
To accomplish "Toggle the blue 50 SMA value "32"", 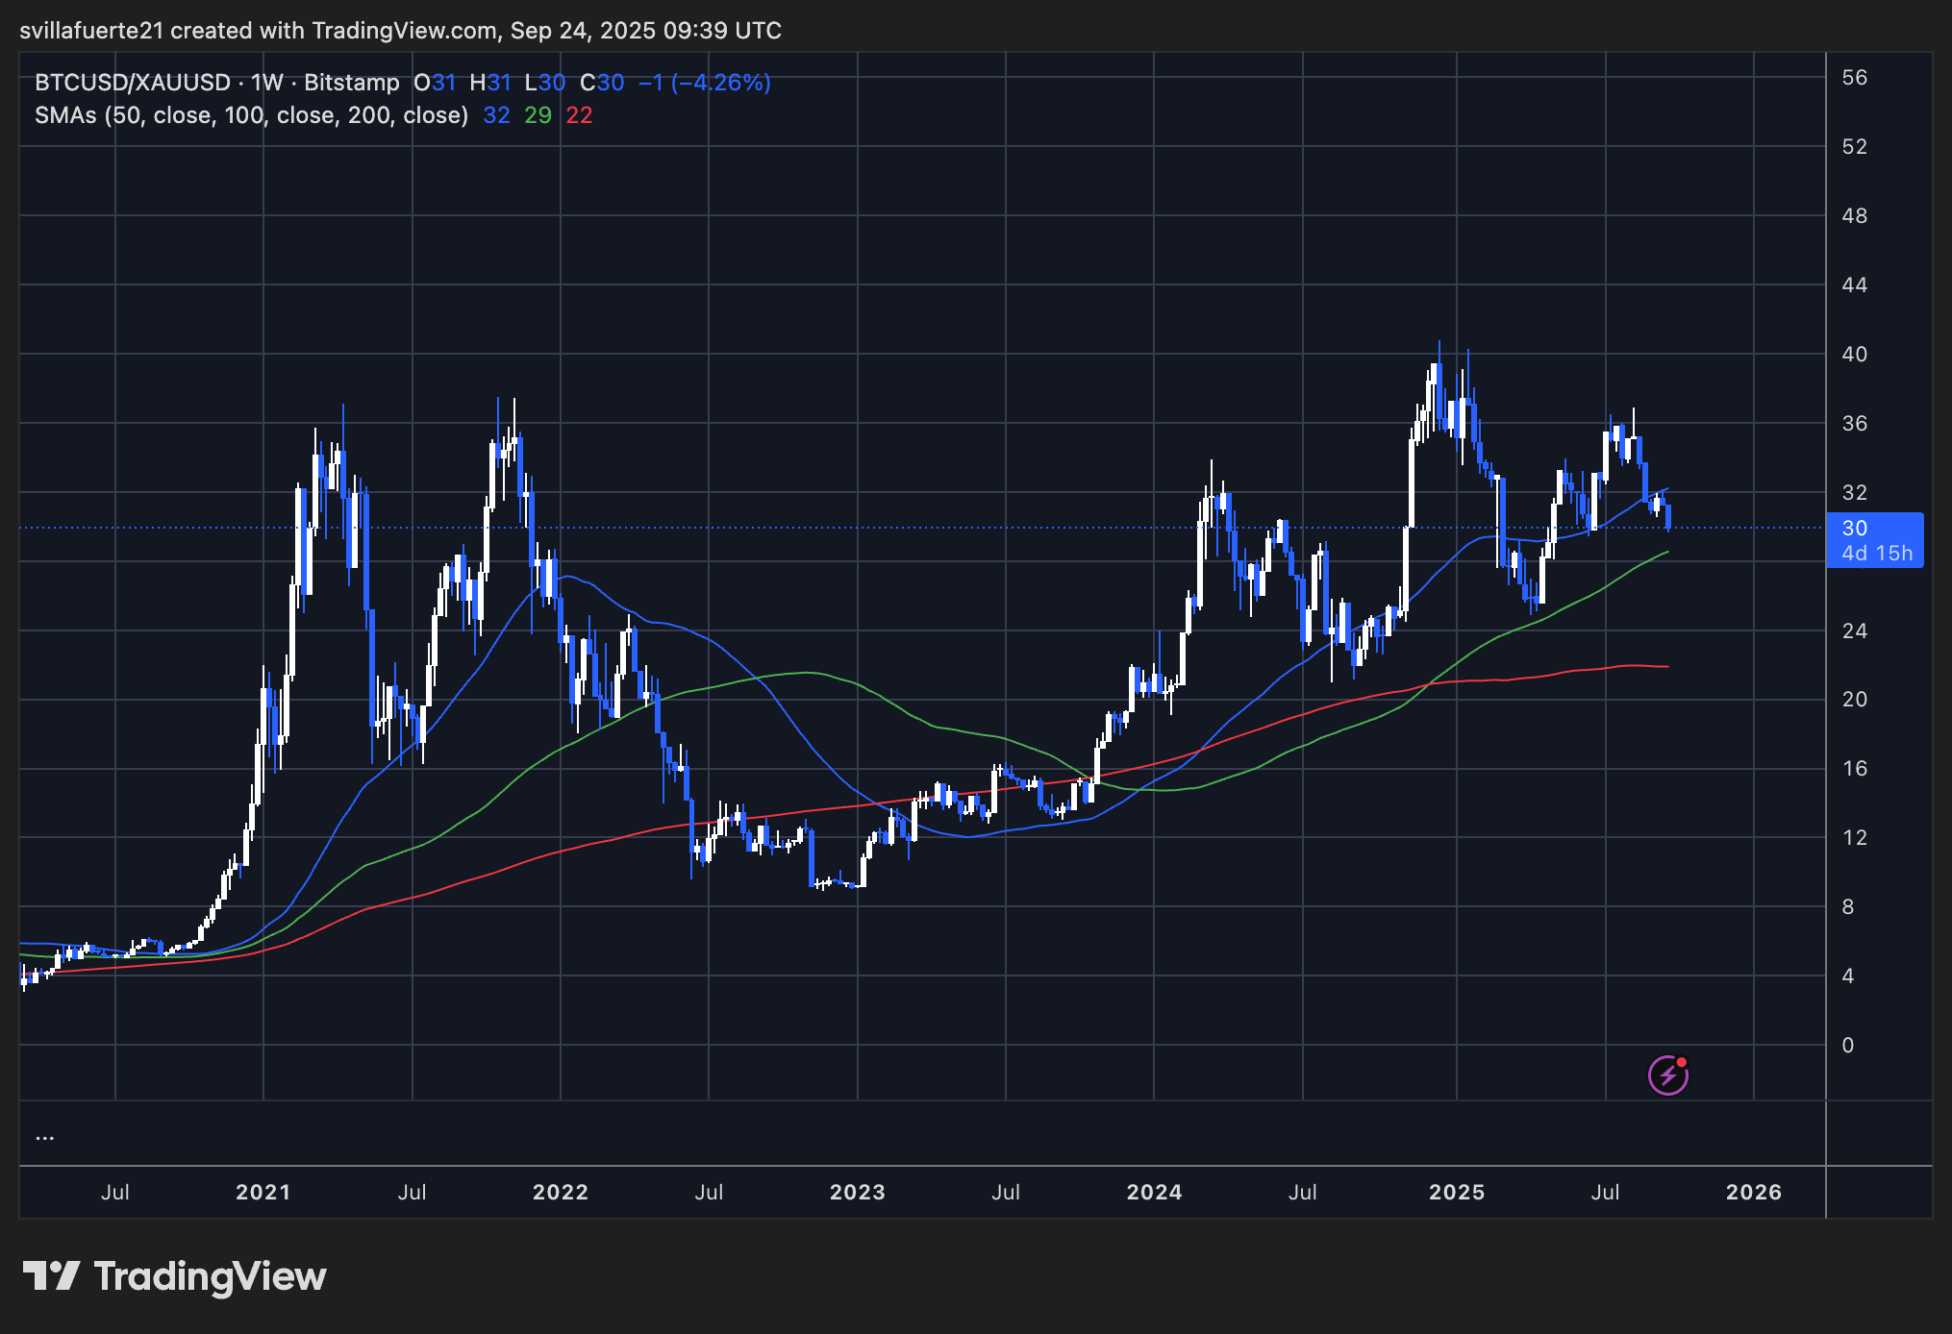I will pos(496,114).
